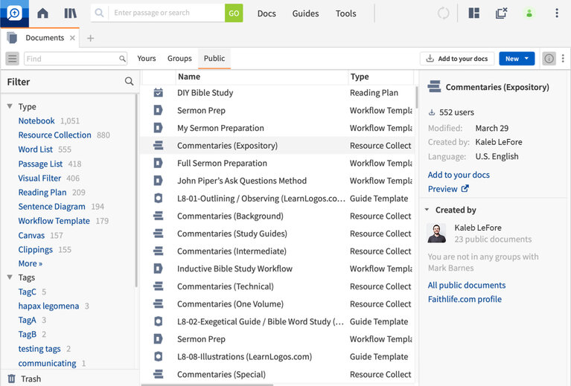
Task: Open the close-all-panels icon
Action: 502,13
